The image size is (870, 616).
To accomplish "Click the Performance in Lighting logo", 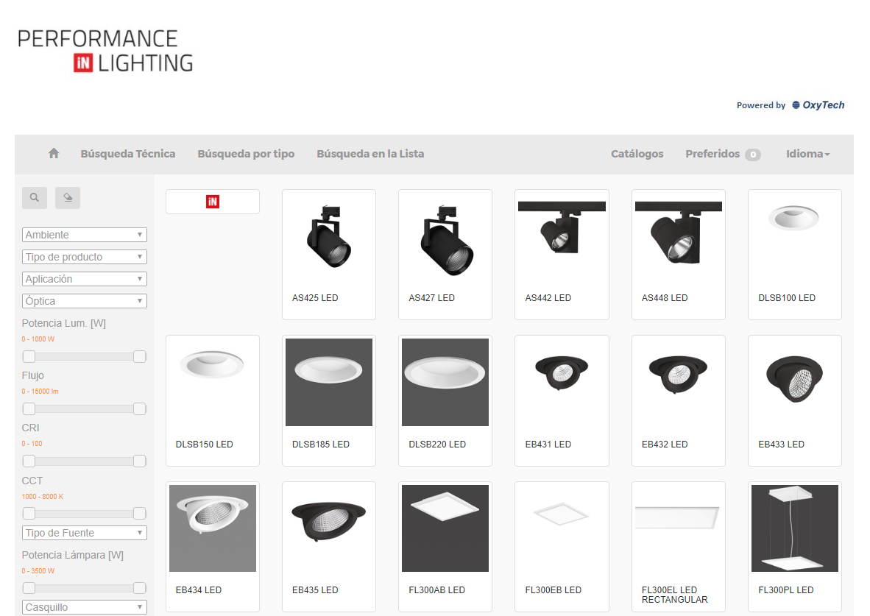I will [106, 51].
